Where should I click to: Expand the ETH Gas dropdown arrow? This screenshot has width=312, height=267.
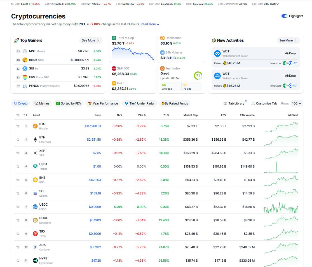[x=278, y=4]
